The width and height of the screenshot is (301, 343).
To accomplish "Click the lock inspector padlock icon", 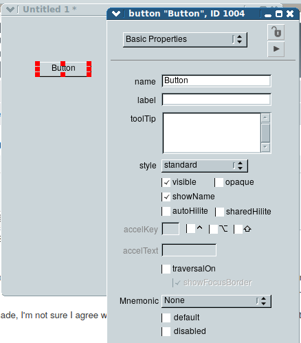I will pyautogui.click(x=276, y=32).
